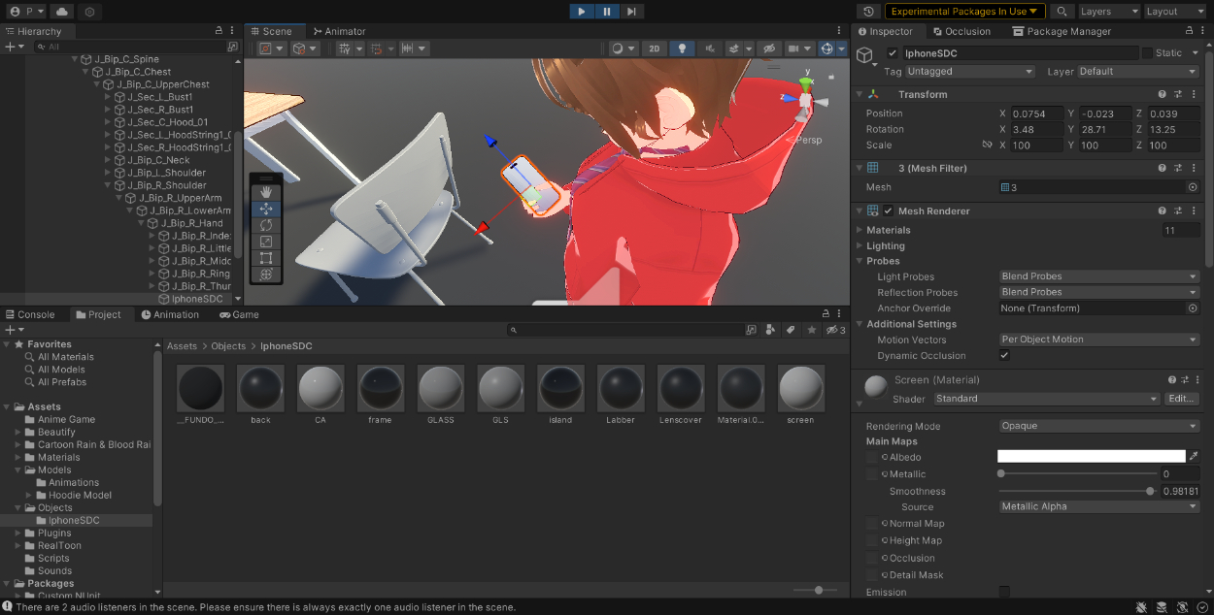This screenshot has width=1214, height=615.
Task: Select the Rotate tool in scene overlay
Action: [x=266, y=225]
